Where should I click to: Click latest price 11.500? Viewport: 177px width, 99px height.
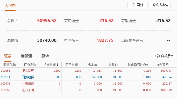coord(118,71)
